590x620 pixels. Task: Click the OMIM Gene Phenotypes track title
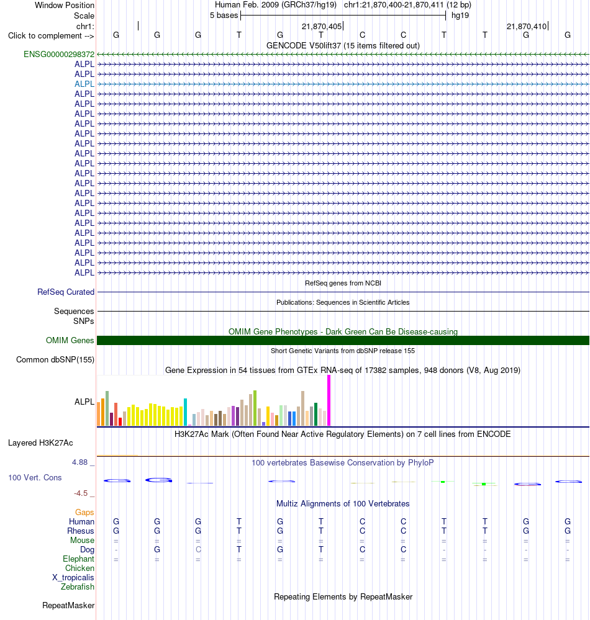343,331
